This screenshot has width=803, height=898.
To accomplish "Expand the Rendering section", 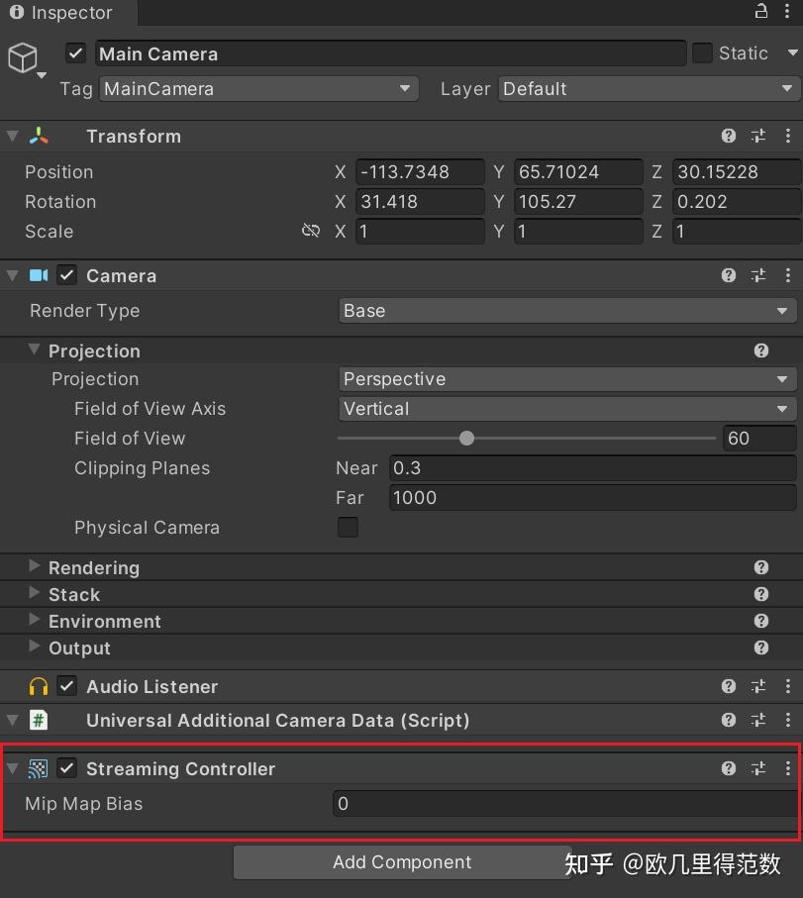I will (x=34, y=567).
